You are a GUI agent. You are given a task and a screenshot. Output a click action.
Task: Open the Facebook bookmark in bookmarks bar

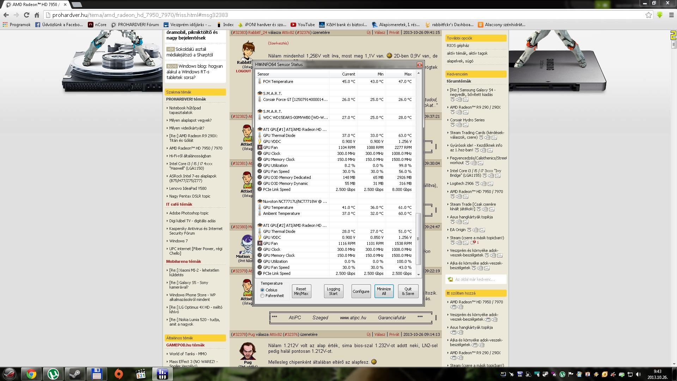(x=59, y=25)
